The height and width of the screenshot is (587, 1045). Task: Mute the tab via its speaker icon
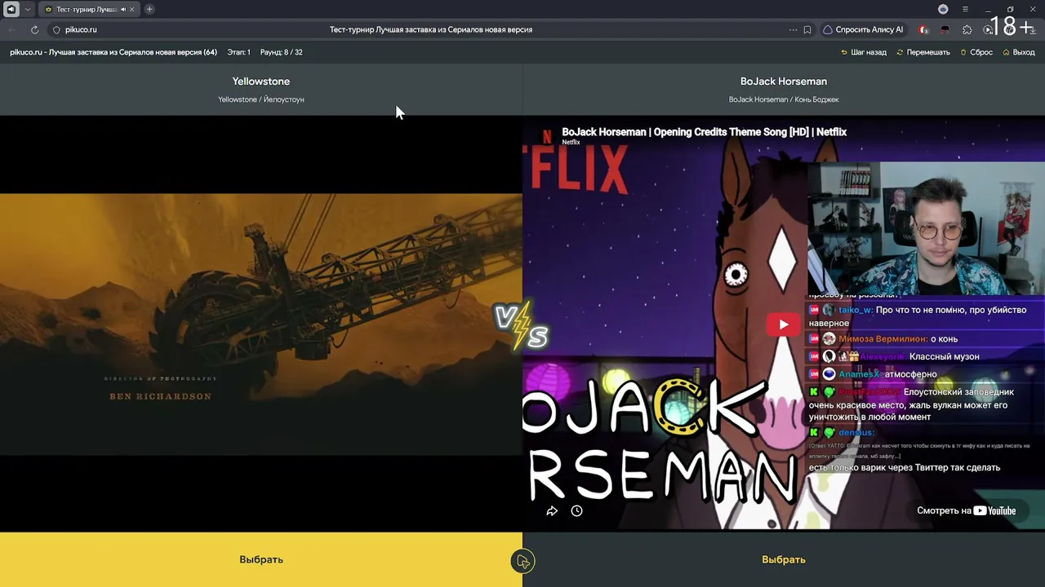[x=123, y=9]
